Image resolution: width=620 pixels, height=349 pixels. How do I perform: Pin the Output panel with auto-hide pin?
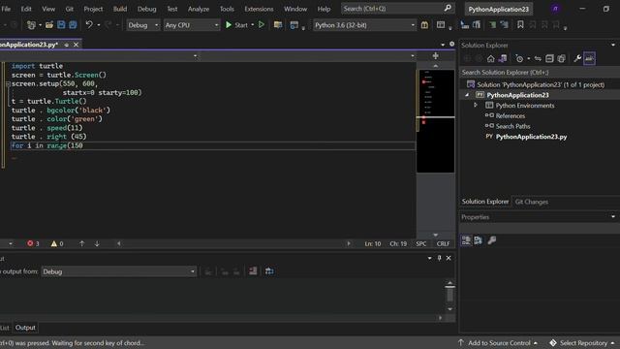click(439, 258)
